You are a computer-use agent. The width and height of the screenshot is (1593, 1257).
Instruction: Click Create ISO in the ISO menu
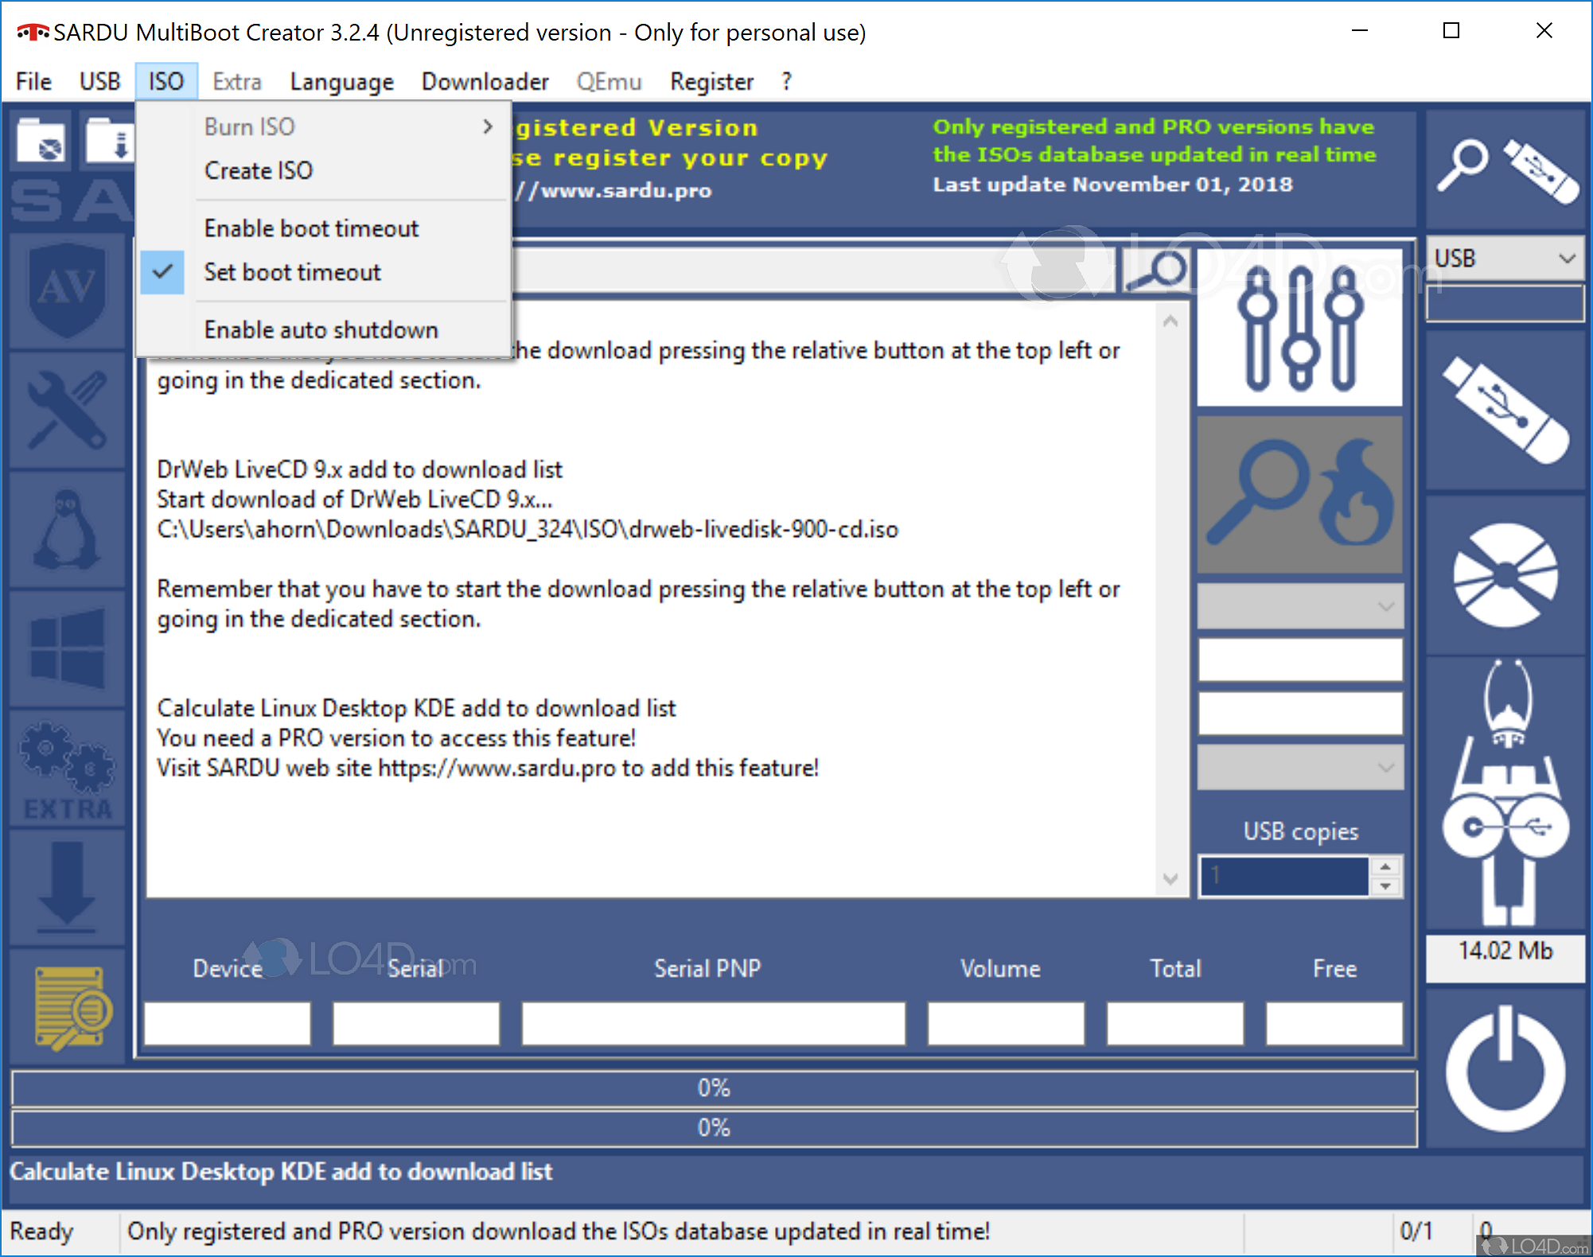(258, 170)
